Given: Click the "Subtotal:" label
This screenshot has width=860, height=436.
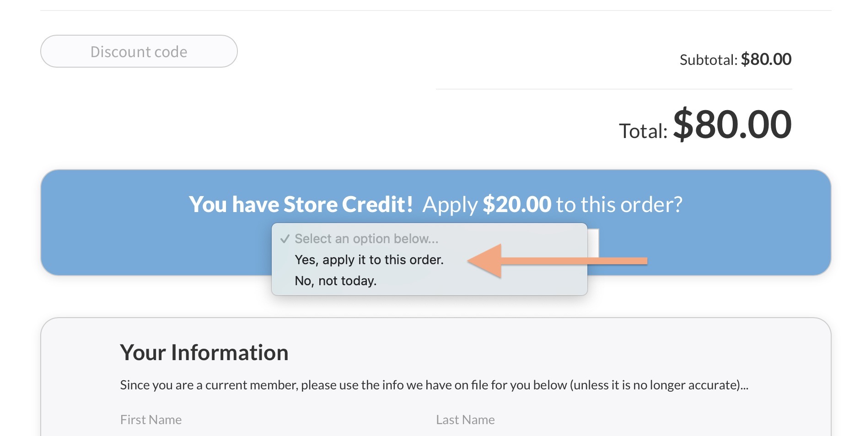Looking at the screenshot, I should pyautogui.click(x=708, y=60).
